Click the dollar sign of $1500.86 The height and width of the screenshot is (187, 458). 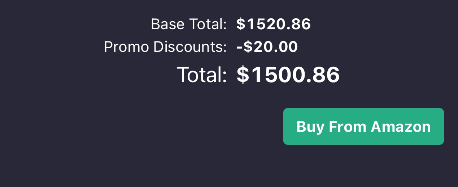pos(244,75)
